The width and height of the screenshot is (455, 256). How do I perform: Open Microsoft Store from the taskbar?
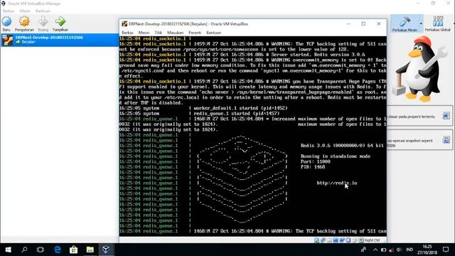(x=73, y=250)
